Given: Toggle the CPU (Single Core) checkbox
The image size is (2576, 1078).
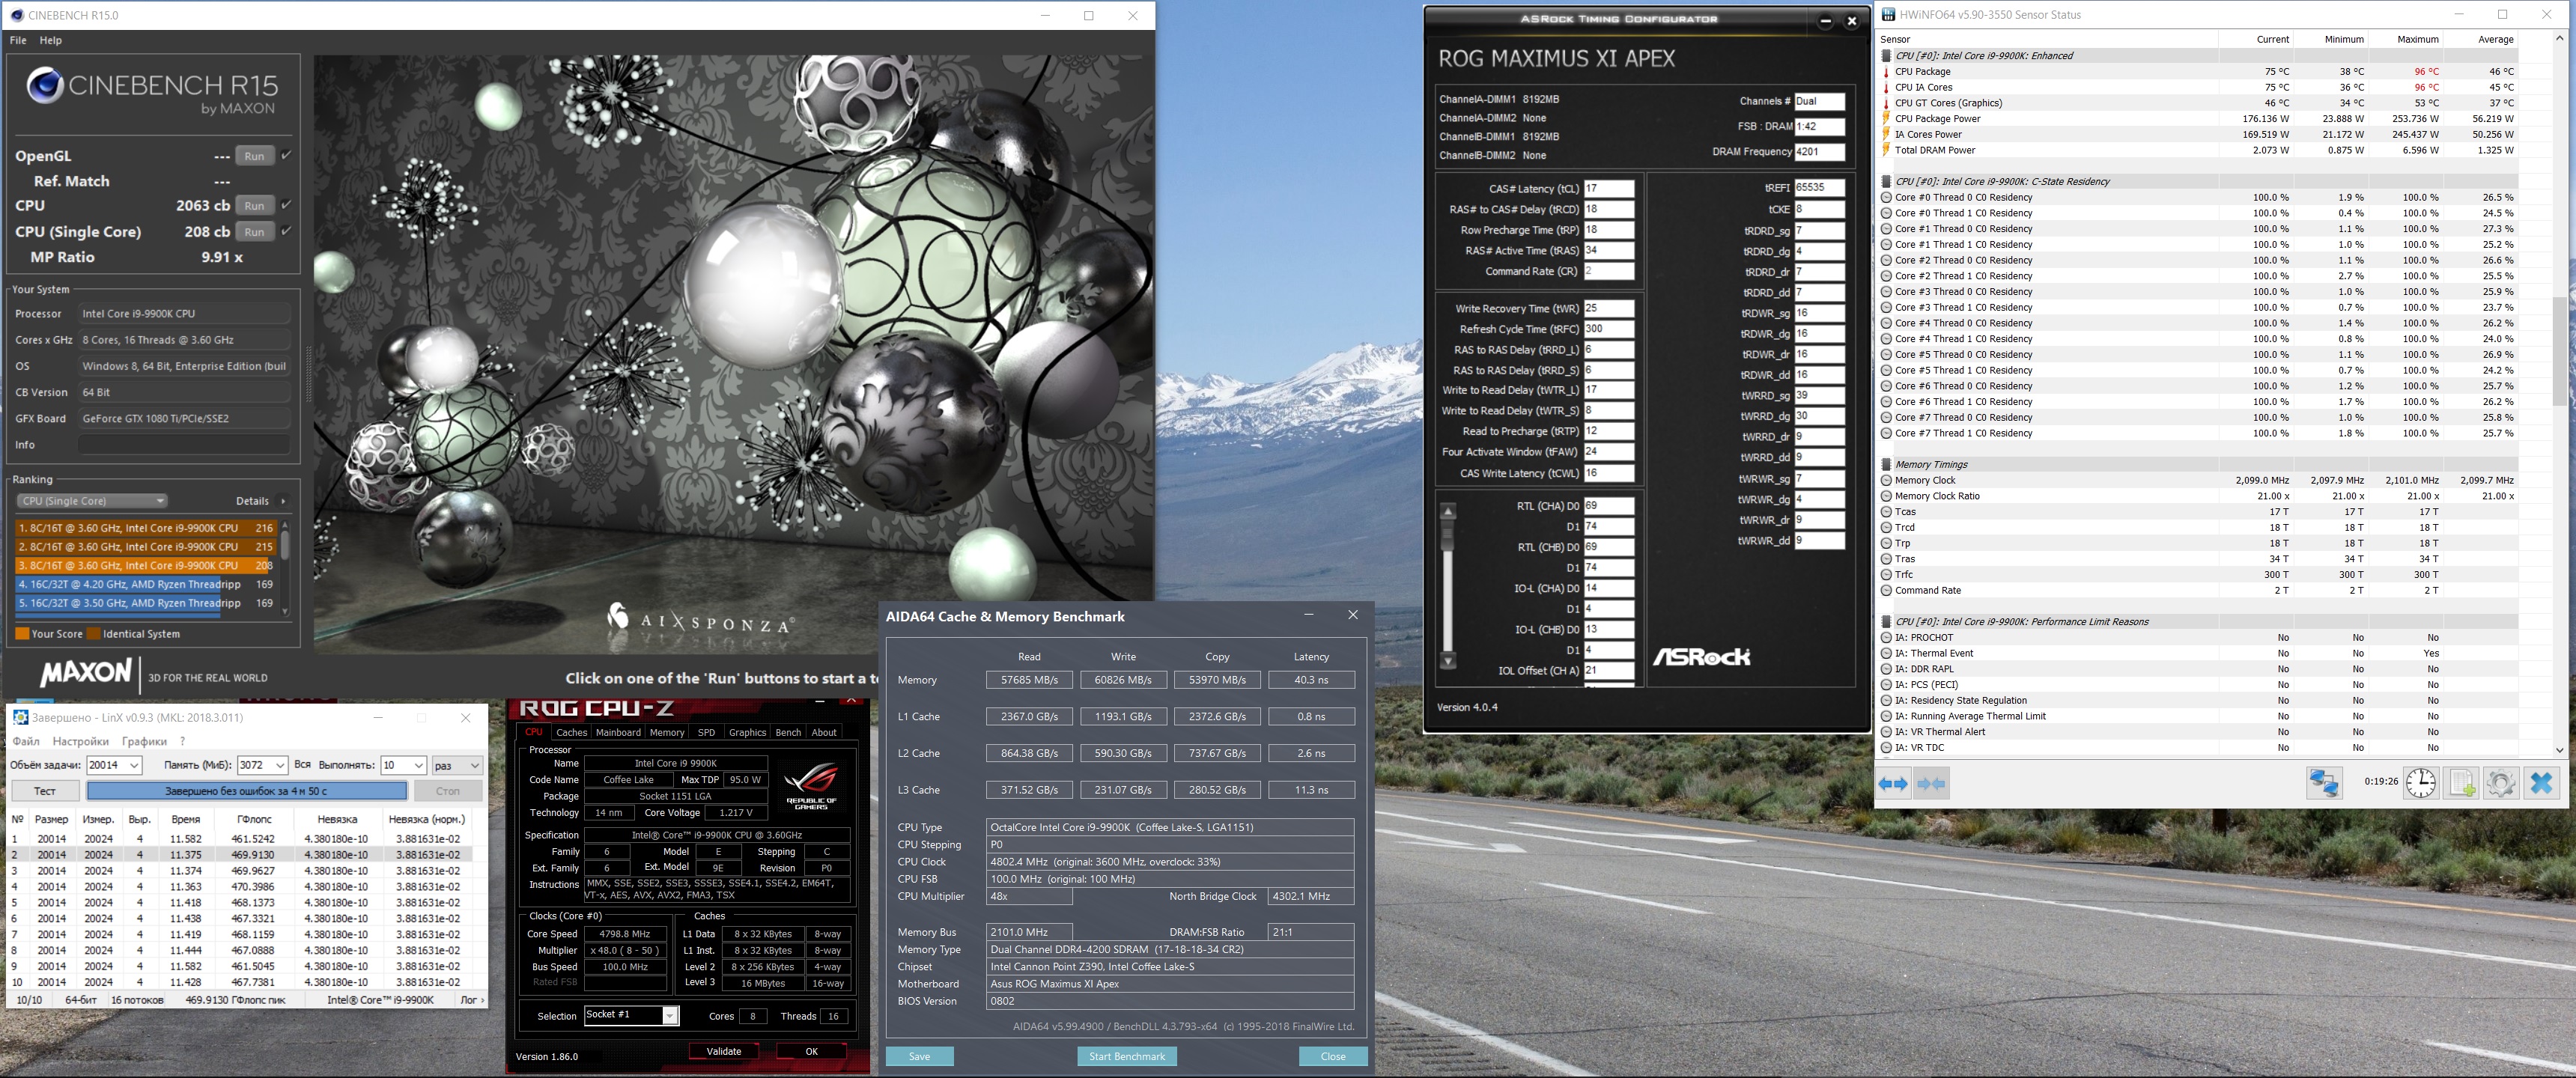Looking at the screenshot, I should point(286,231).
